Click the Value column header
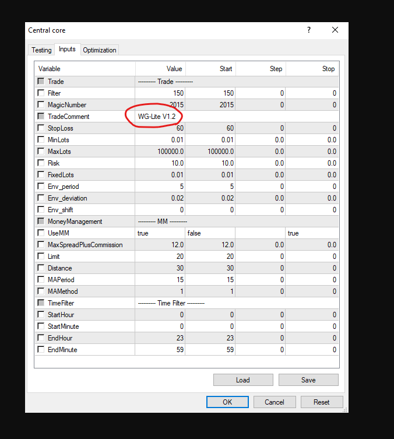 coord(160,69)
